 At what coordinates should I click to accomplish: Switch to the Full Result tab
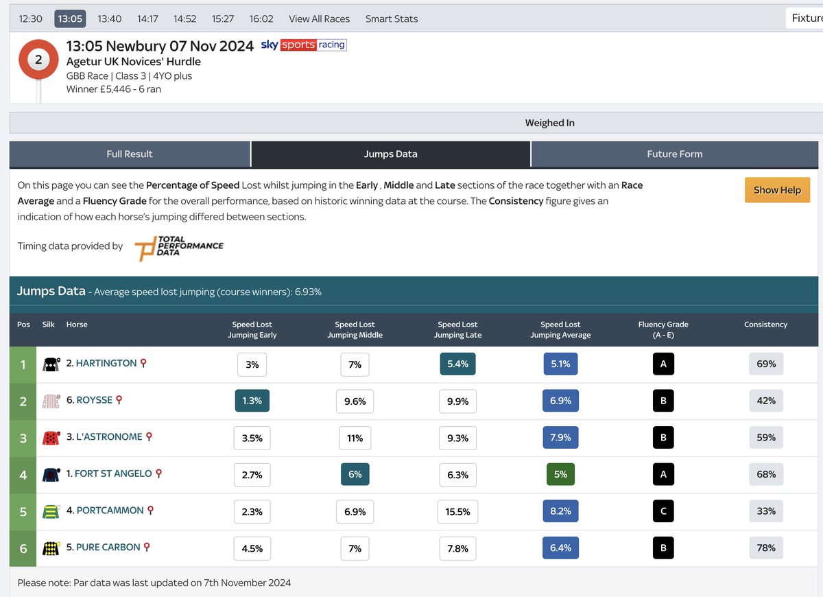click(130, 154)
